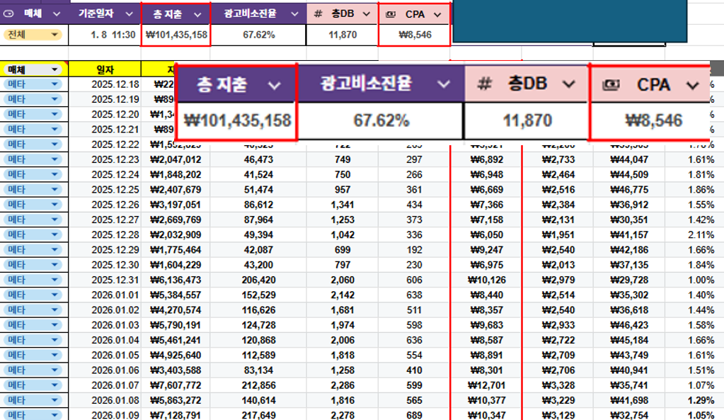Open the purple 매체 column header dropdown arrow
724x420 pixels.
pyautogui.click(x=57, y=14)
